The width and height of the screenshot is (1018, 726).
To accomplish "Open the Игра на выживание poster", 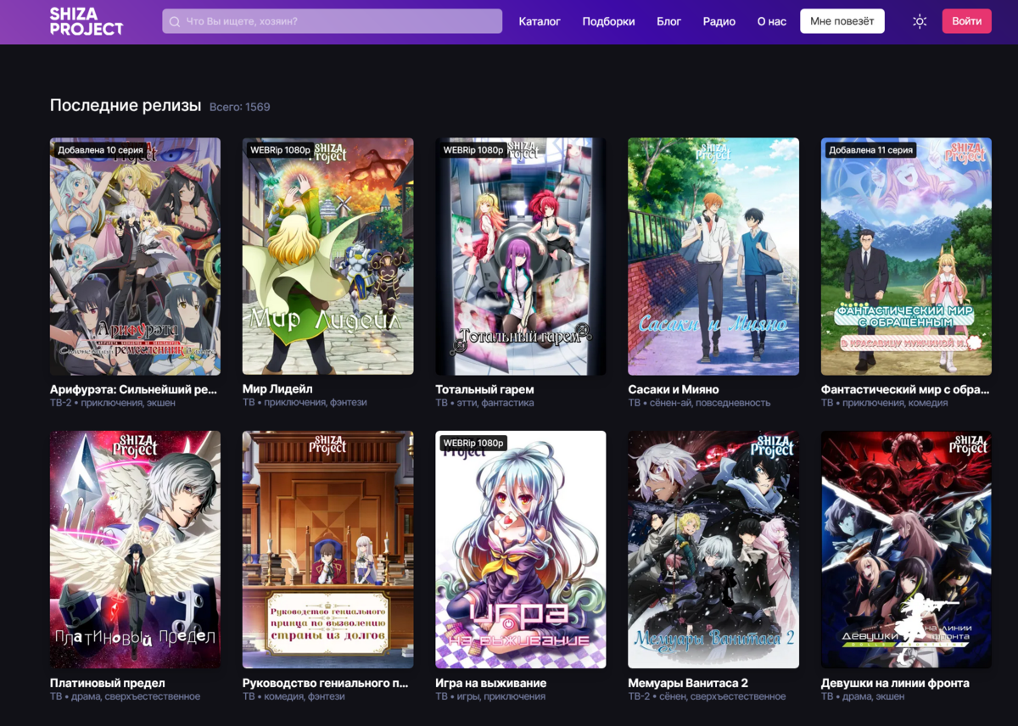I will (521, 550).
